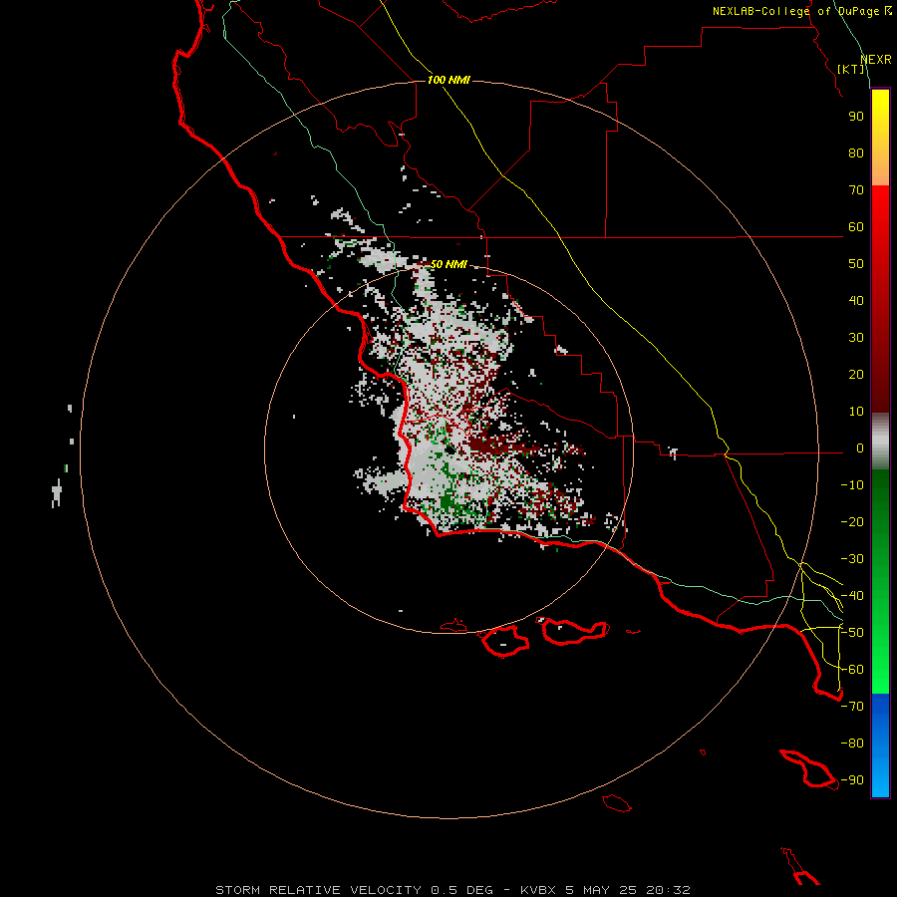Click the 'NEXR' label above color scale

pos(876,60)
